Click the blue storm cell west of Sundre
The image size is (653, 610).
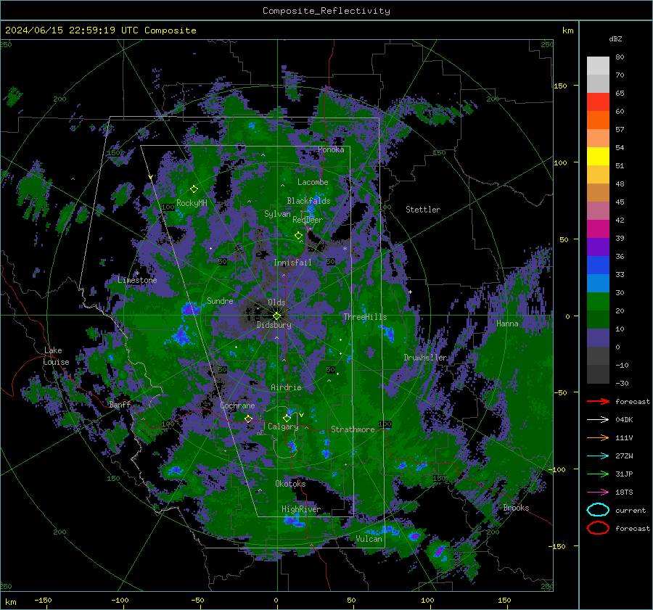pos(190,310)
